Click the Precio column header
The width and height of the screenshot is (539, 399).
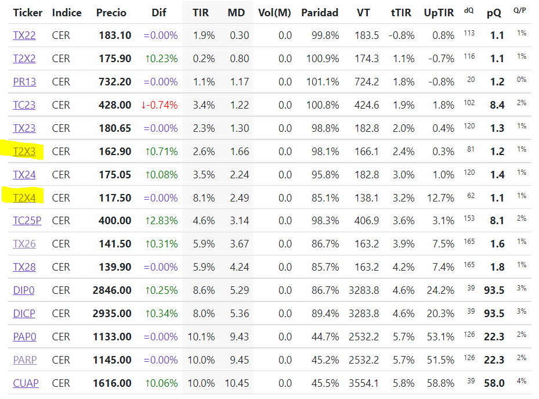pyautogui.click(x=111, y=13)
